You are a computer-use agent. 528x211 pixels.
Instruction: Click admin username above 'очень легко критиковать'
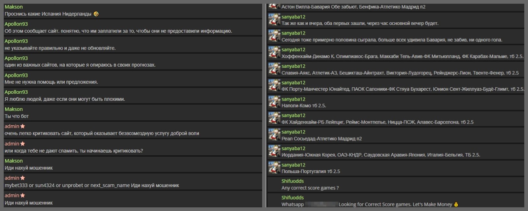[12, 126]
